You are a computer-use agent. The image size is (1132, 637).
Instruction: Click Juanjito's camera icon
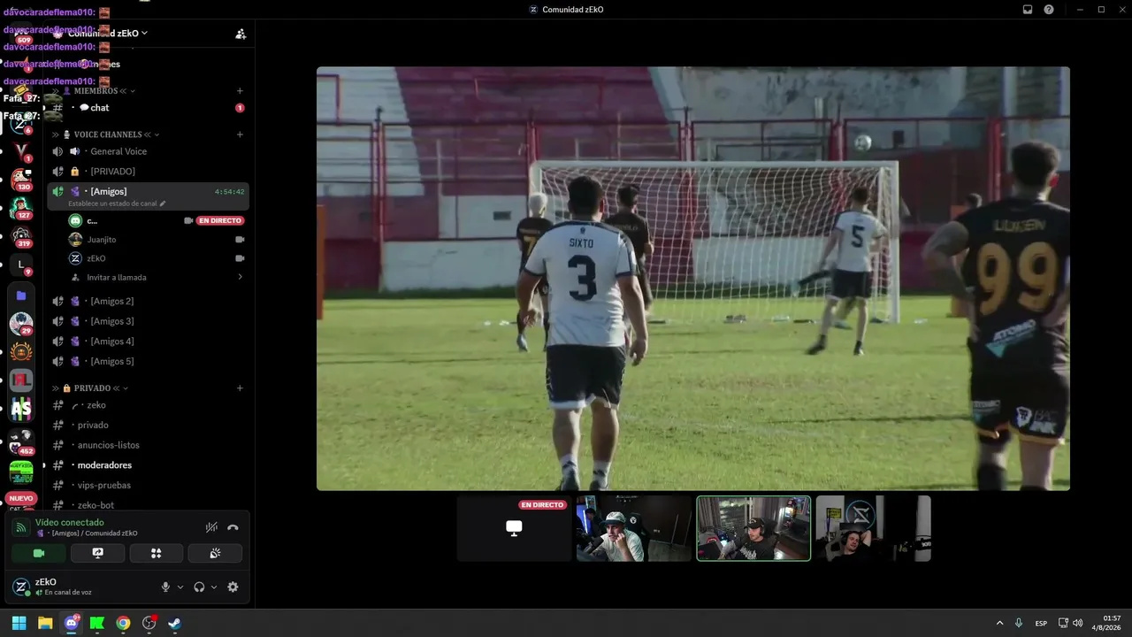click(240, 240)
